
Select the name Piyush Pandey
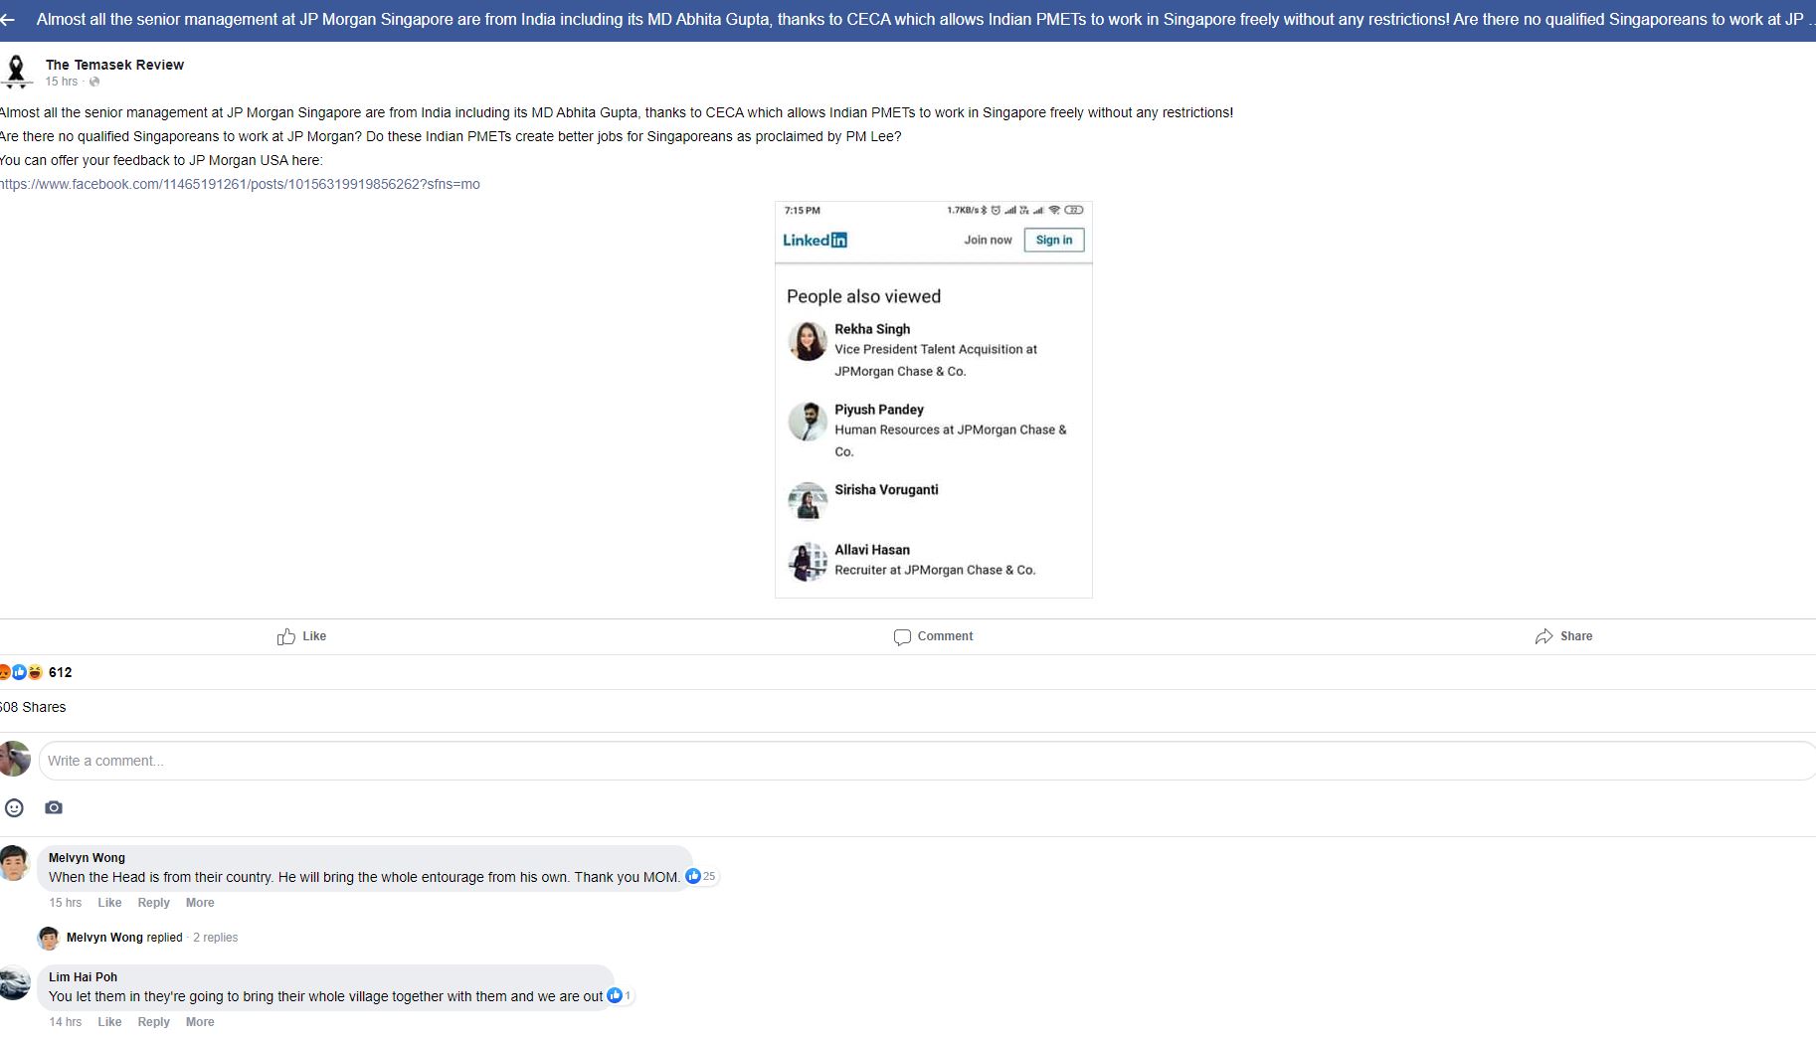879,410
